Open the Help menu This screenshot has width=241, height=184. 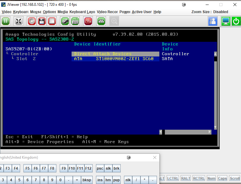point(157,12)
